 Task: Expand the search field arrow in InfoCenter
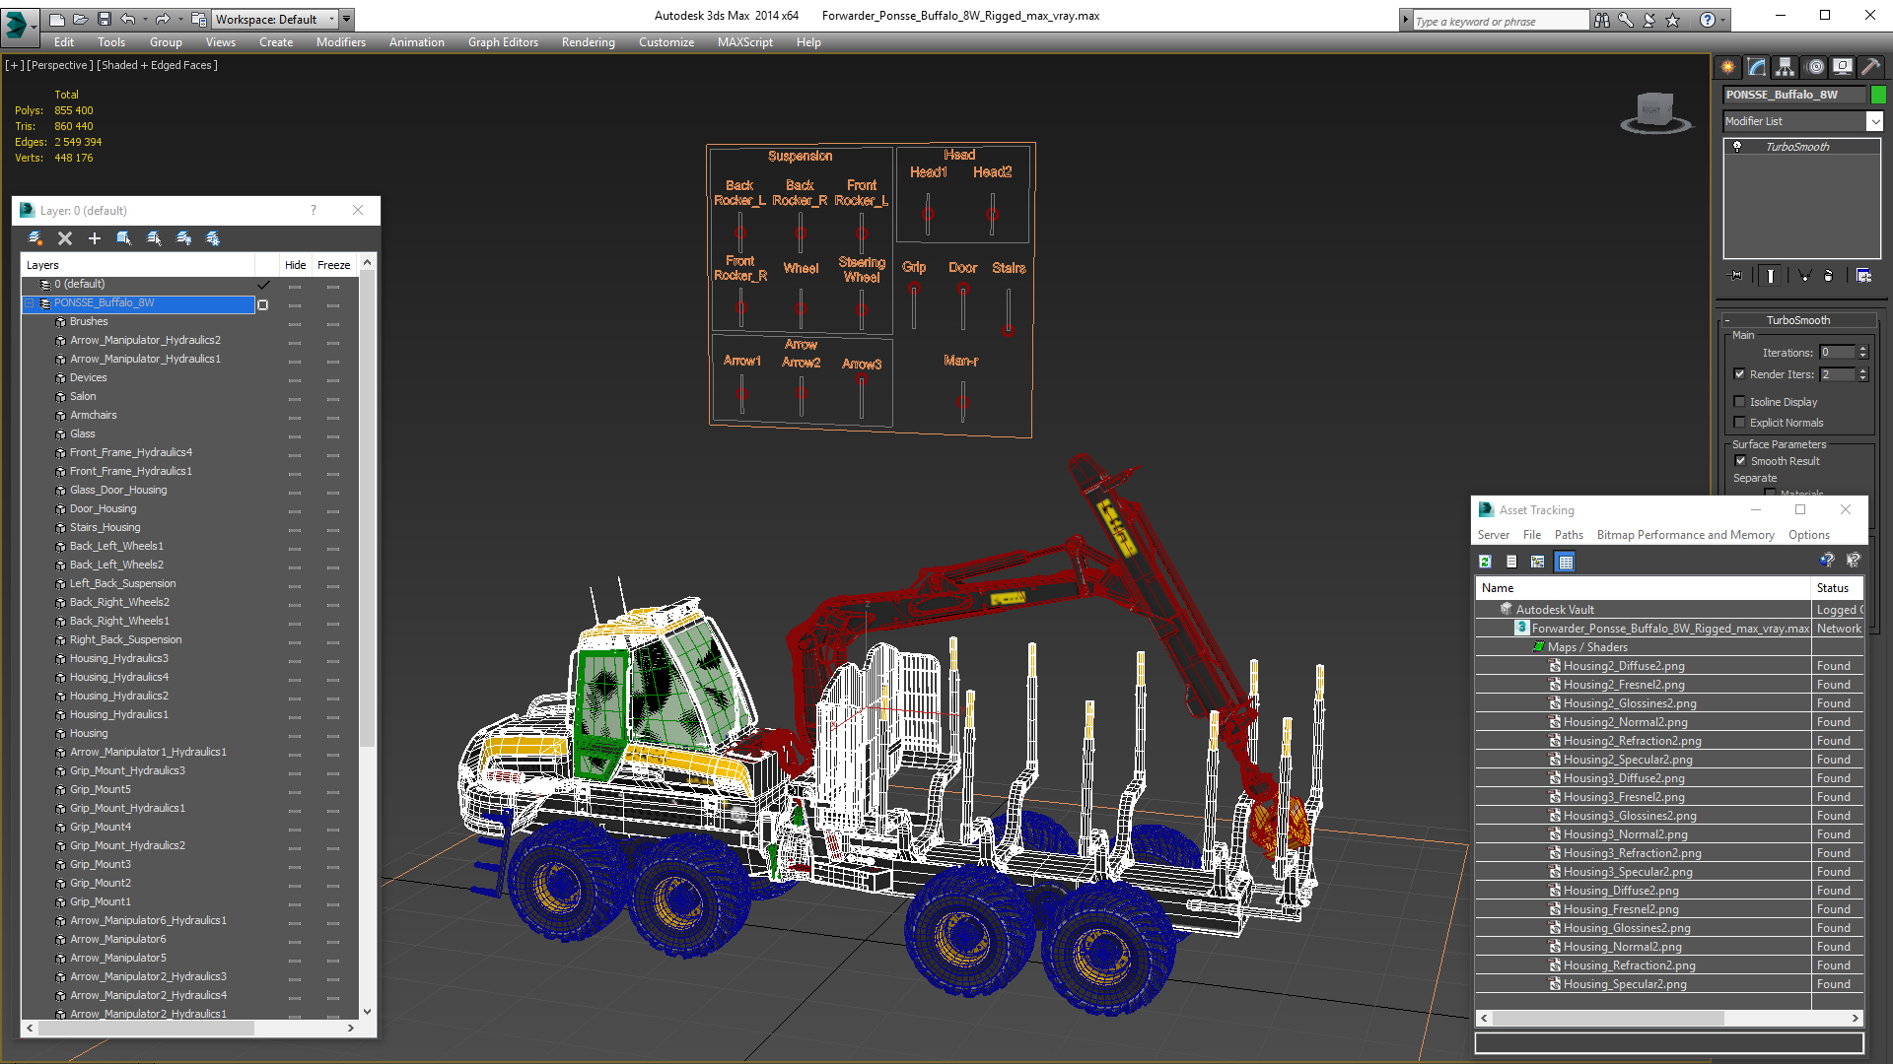click(x=1405, y=20)
